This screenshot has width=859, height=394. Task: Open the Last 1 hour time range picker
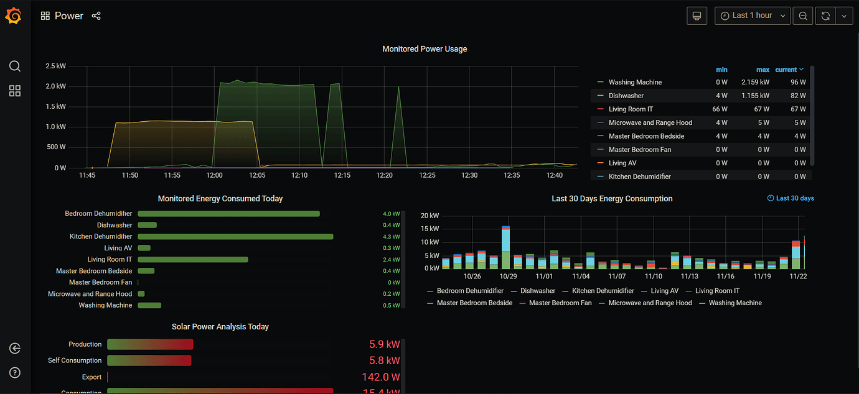[x=752, y=16]
